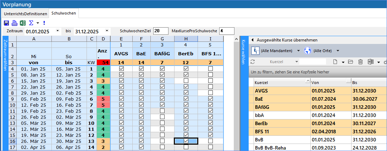Click the refresh icon in the course panel
Viewport: 387px width, 151px height.
coord(253,62)
